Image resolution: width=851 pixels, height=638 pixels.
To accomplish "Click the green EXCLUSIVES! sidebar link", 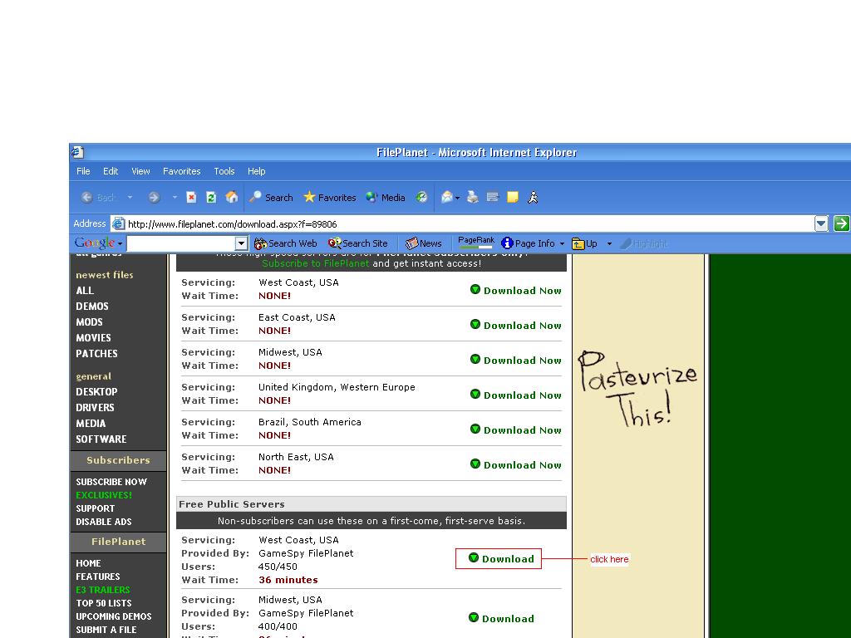I will coord(104,495).
